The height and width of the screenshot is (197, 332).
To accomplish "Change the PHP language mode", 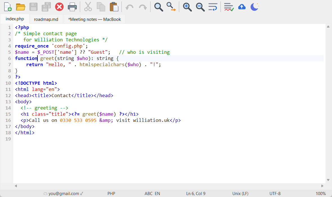I will pyautogui.click(x=111, y=194).
